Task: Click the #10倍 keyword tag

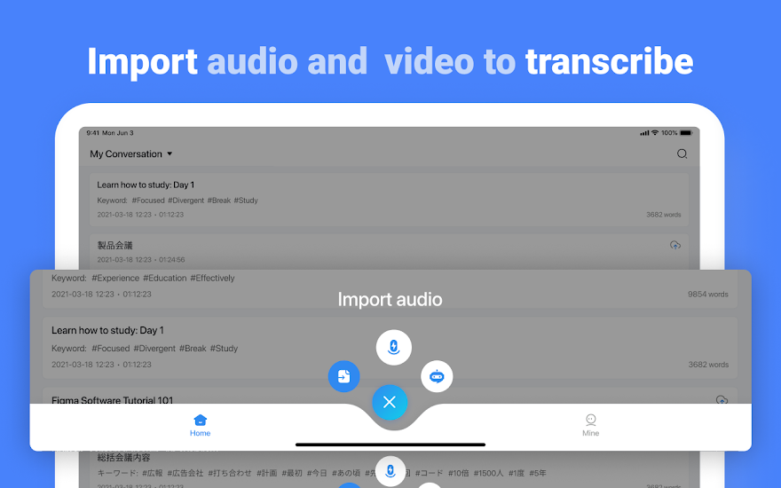Action: click(x=458, y=473)
